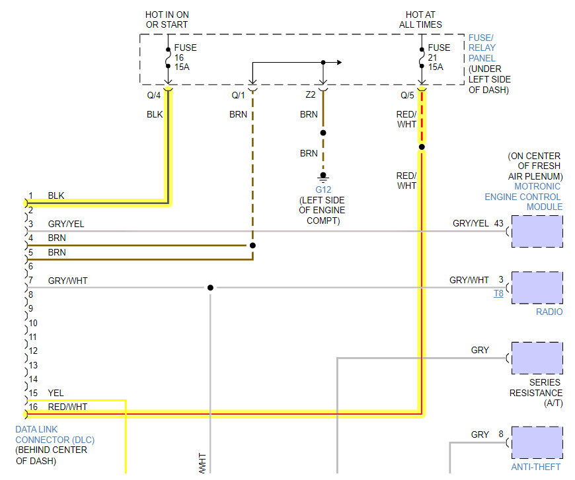Open the DATA LINK CONNECTOR (DLC) link
This screenshot has height=480, width=575.
pos(55,434)
